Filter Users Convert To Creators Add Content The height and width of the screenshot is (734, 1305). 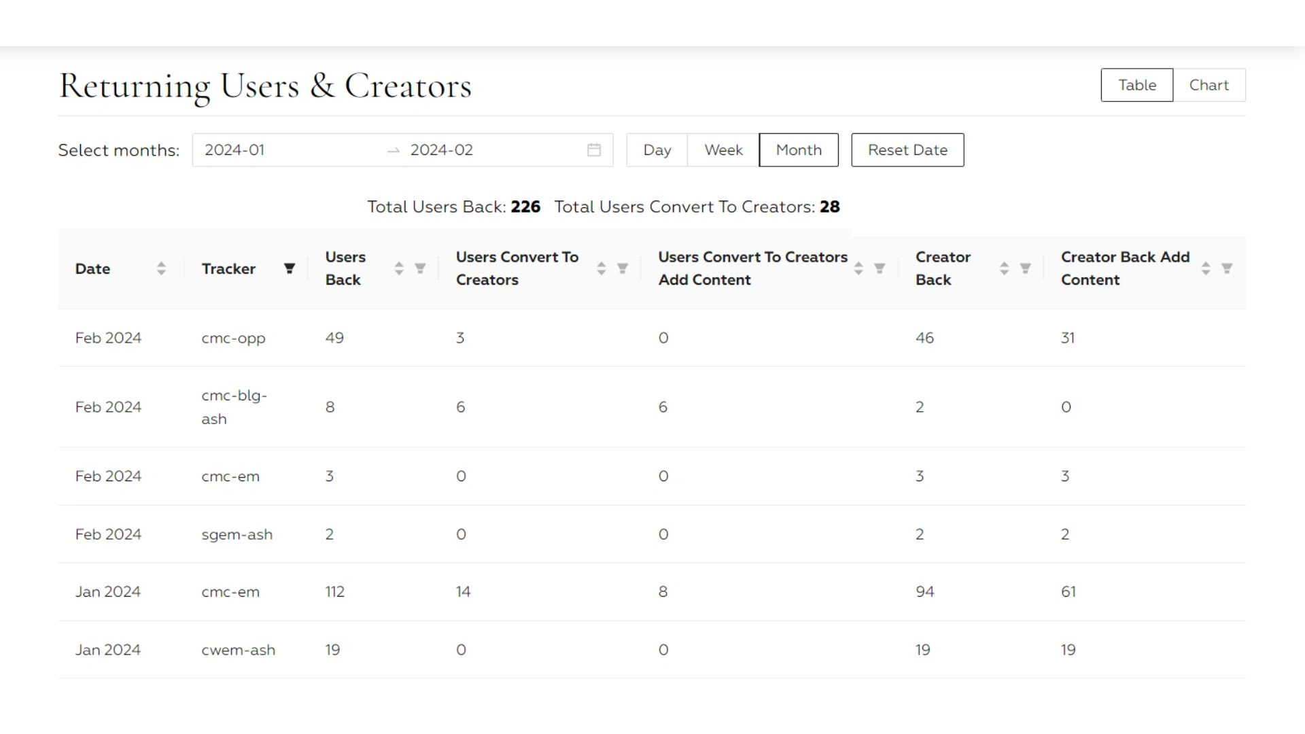880,268
